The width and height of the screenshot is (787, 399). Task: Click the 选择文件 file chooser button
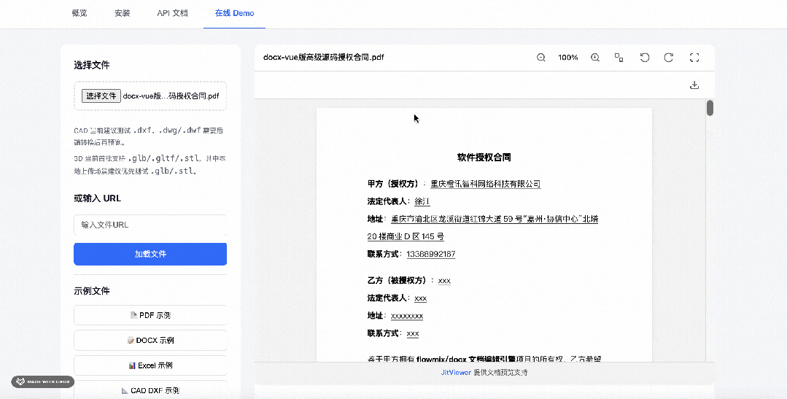[x=101, y=96]
